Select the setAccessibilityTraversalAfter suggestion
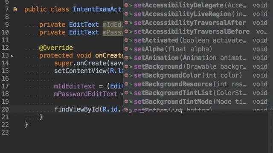Viewport: 273px width, 153px height. 196,23
